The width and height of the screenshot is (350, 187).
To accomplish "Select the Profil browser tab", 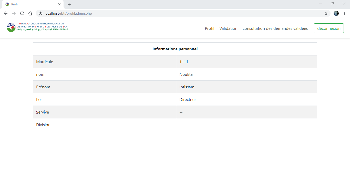I will [x=15, y=4].
